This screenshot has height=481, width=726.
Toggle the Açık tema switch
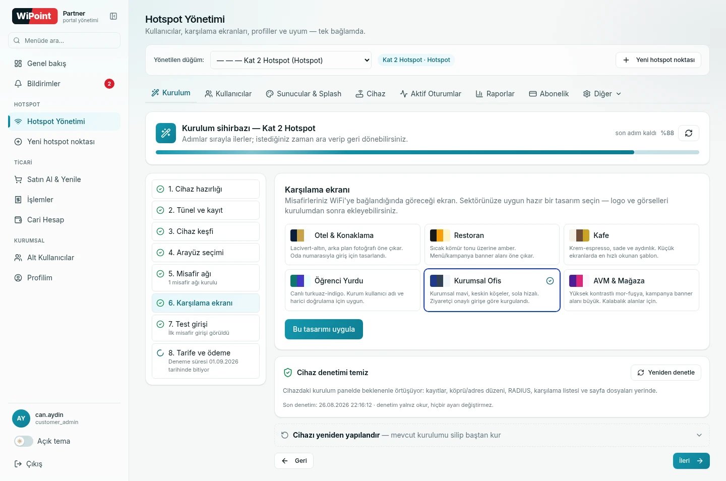(24, 441)
